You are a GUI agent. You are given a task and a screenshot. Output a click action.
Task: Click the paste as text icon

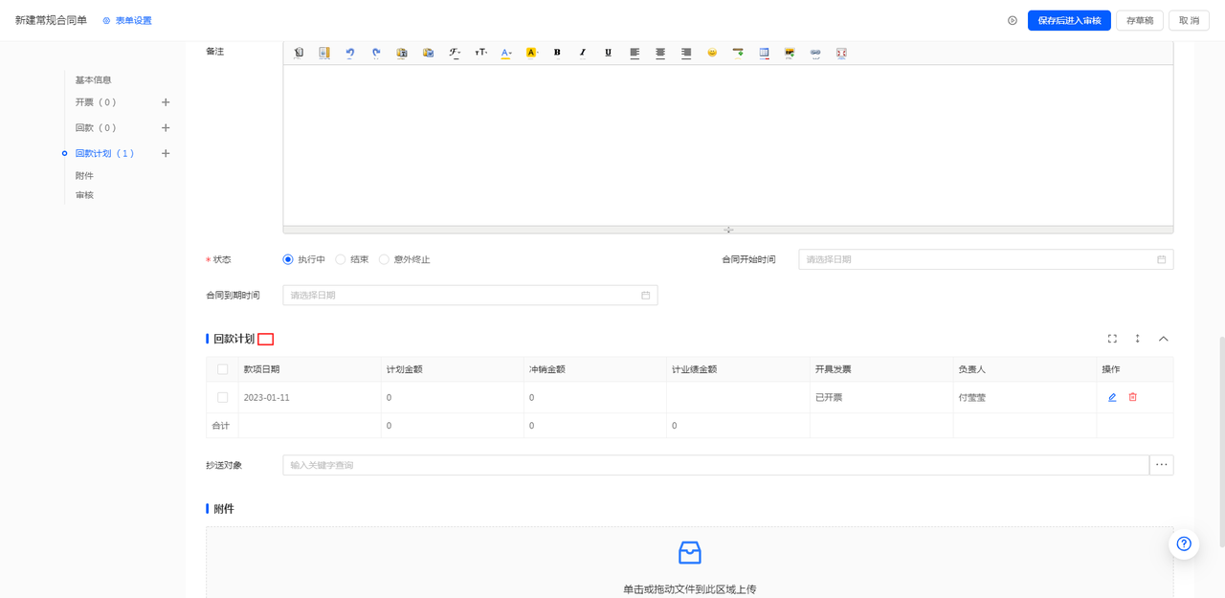402,53
